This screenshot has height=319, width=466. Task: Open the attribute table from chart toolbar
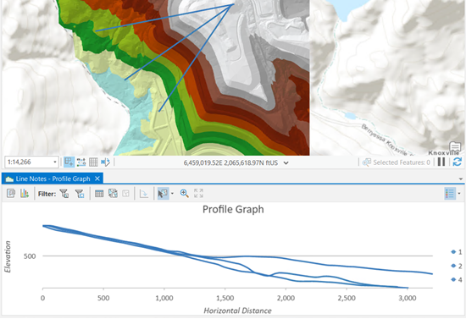(99, 194)
